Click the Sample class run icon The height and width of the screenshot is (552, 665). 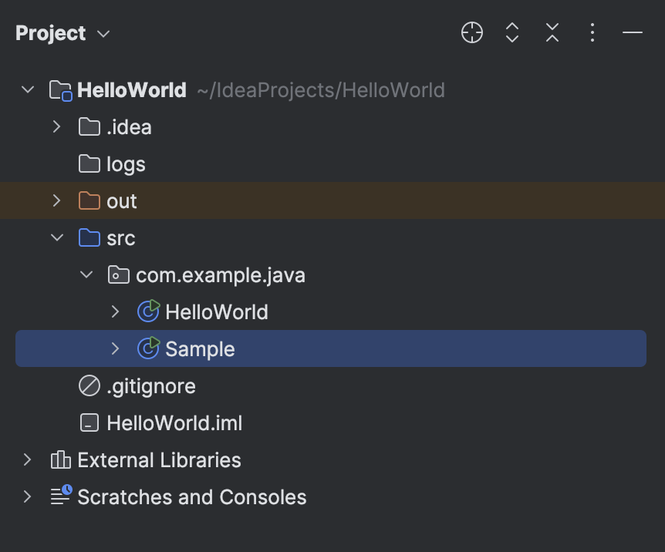[150, 348]
